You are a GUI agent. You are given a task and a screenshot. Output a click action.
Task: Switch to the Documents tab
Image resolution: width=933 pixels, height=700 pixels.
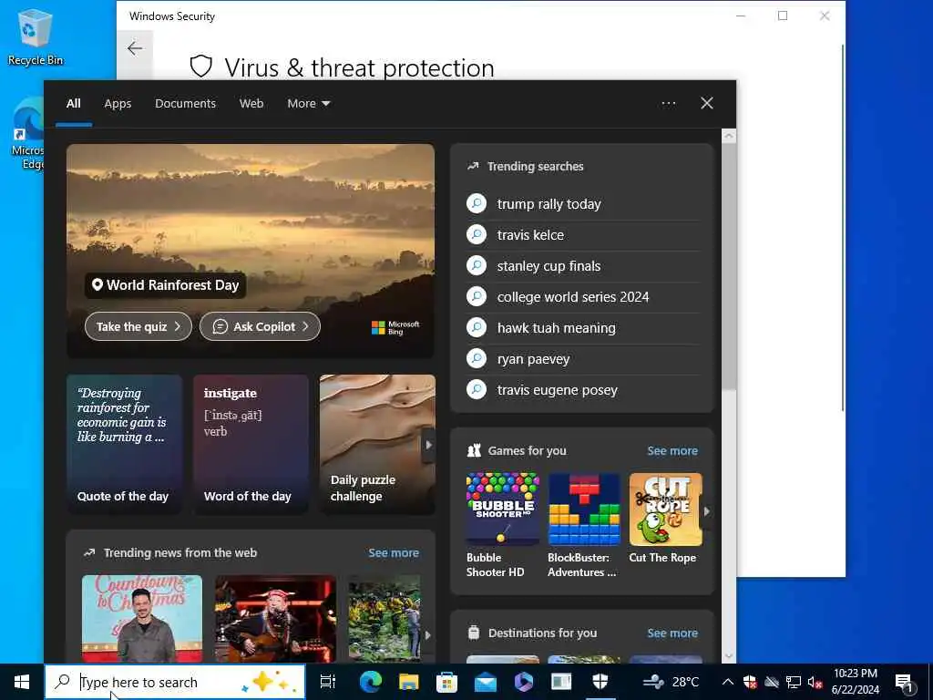(185, 104)
